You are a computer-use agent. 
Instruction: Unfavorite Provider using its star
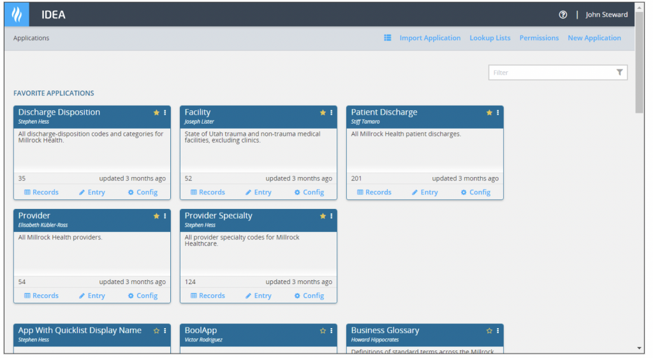pos(156,216)
